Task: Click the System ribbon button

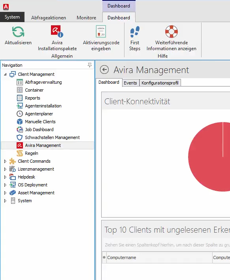Action: [x=12, y=17]
